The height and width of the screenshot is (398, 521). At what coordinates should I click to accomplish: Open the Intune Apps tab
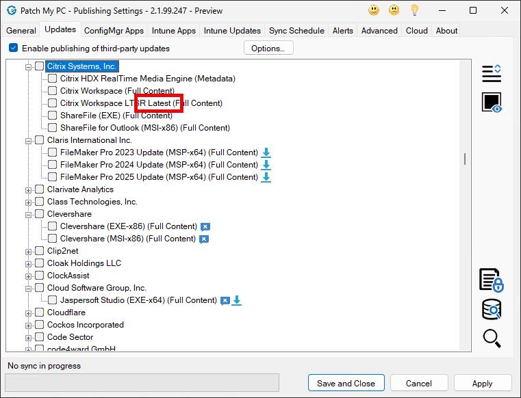173,31
